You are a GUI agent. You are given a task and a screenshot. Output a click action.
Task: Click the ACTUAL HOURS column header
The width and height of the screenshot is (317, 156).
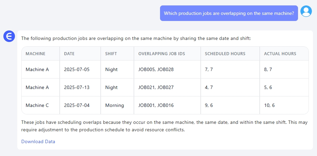[280, 54]
